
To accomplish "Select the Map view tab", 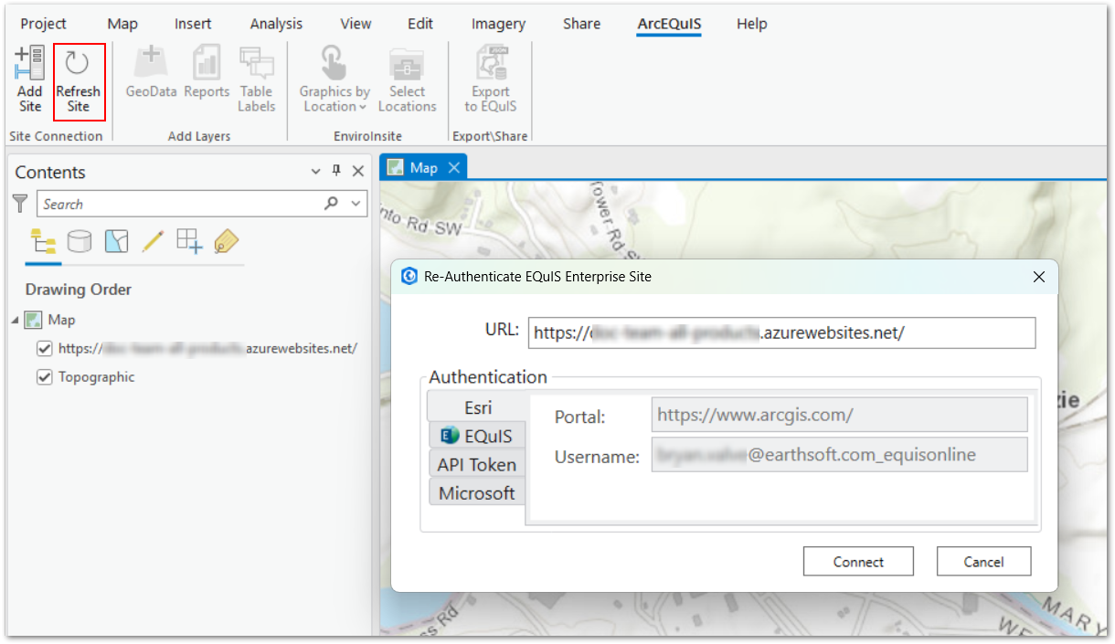I will 423,167.
